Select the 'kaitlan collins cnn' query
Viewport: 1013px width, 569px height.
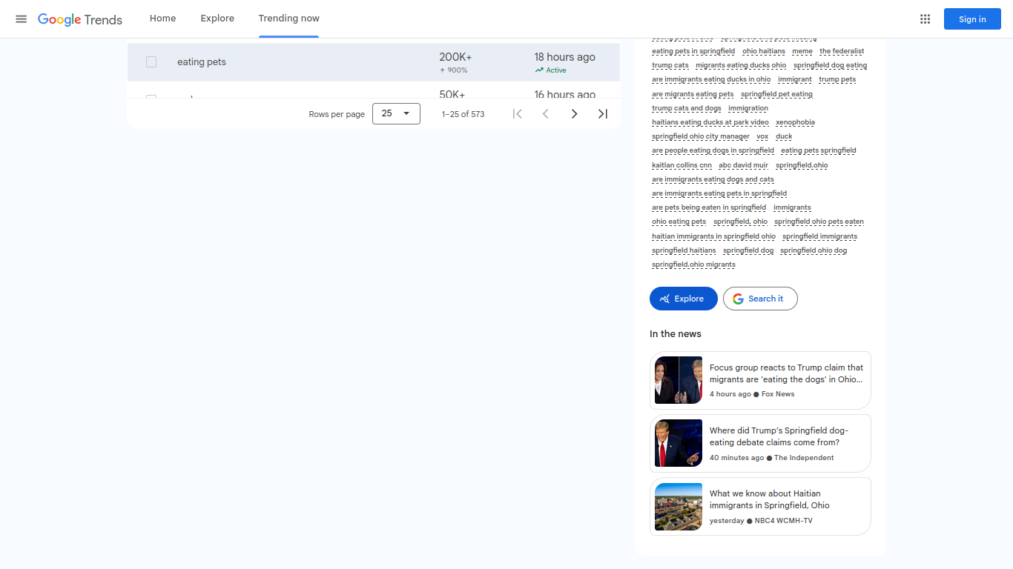[x=682, y=165]
